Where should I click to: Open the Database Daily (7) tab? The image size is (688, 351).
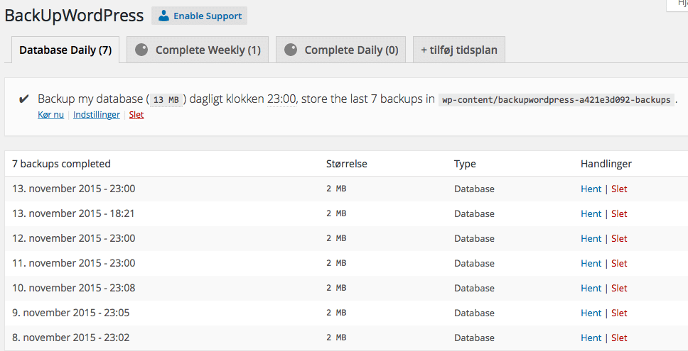(65, 50)
